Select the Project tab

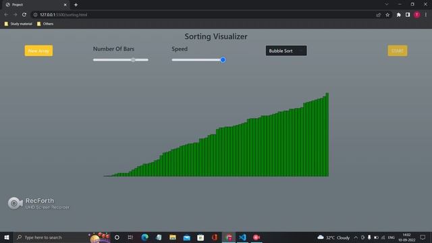click(x=36, y=5)
